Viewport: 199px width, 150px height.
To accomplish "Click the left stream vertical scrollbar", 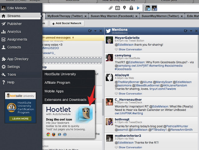I will click(x=103, y=107).
